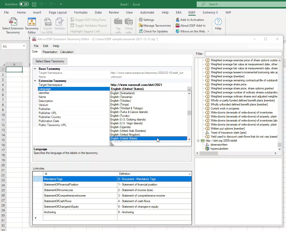The height and width of the screenshot is (231, 286).
Task: Click Toggle Validation Report
Action: pos(89,26)
